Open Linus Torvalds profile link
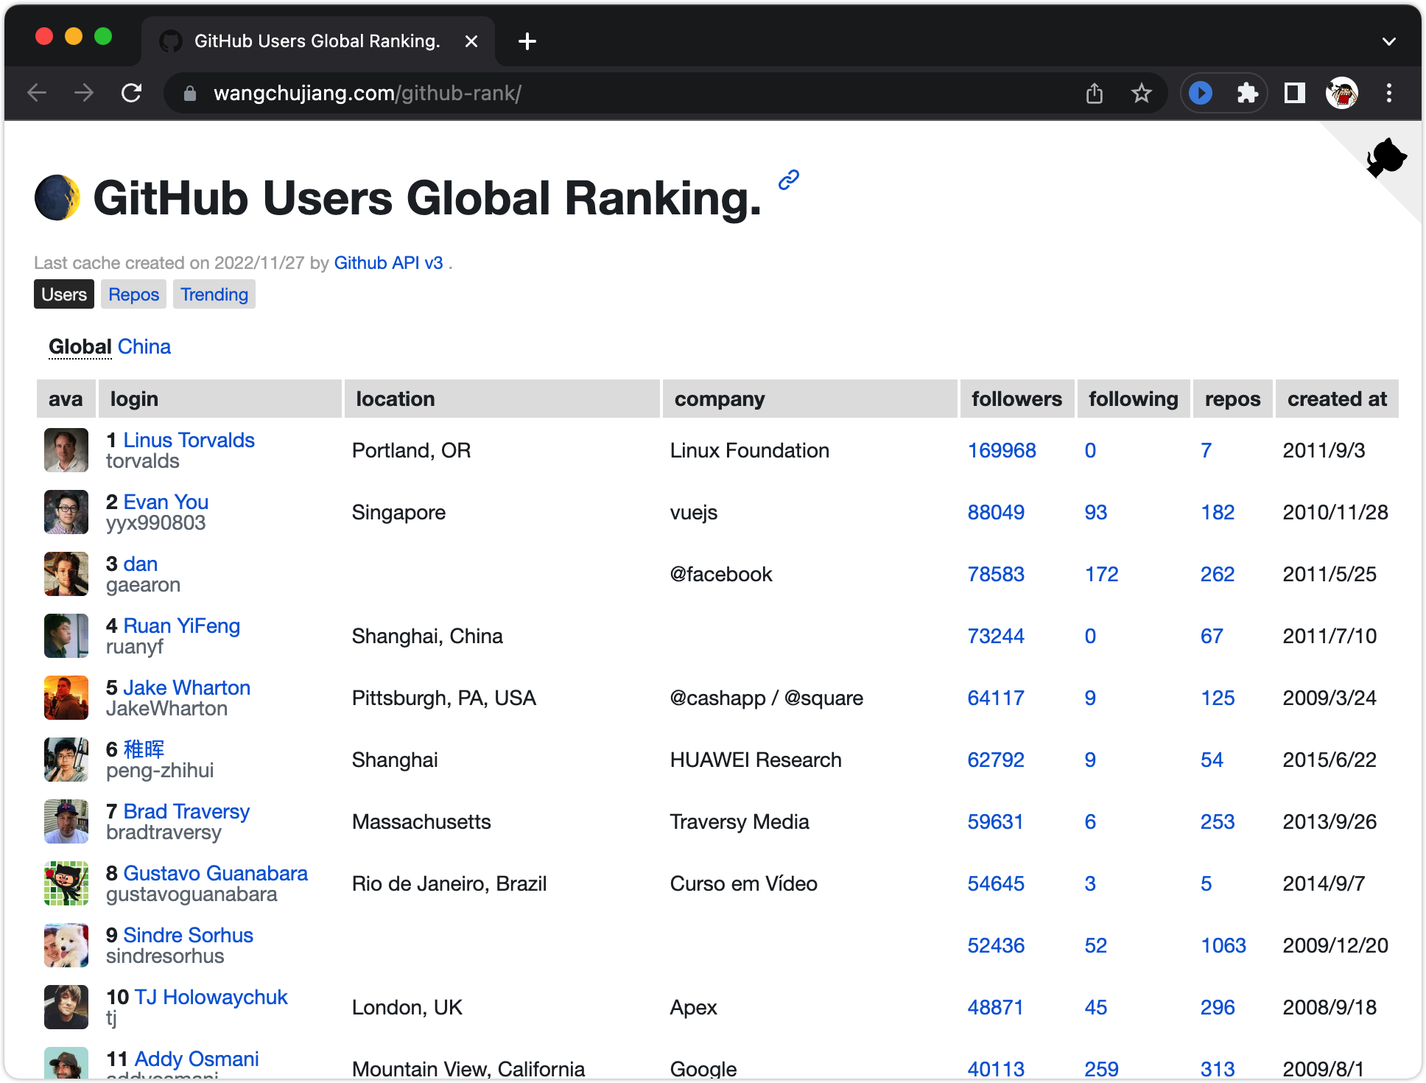 coord(189,441)
